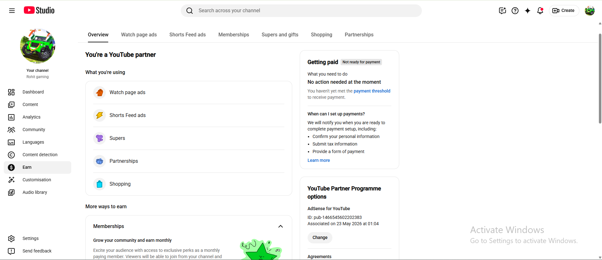This screenshot has height=260, width=602.
Task: Click the Earn dollar icon
Action: (x=11, y=167)
